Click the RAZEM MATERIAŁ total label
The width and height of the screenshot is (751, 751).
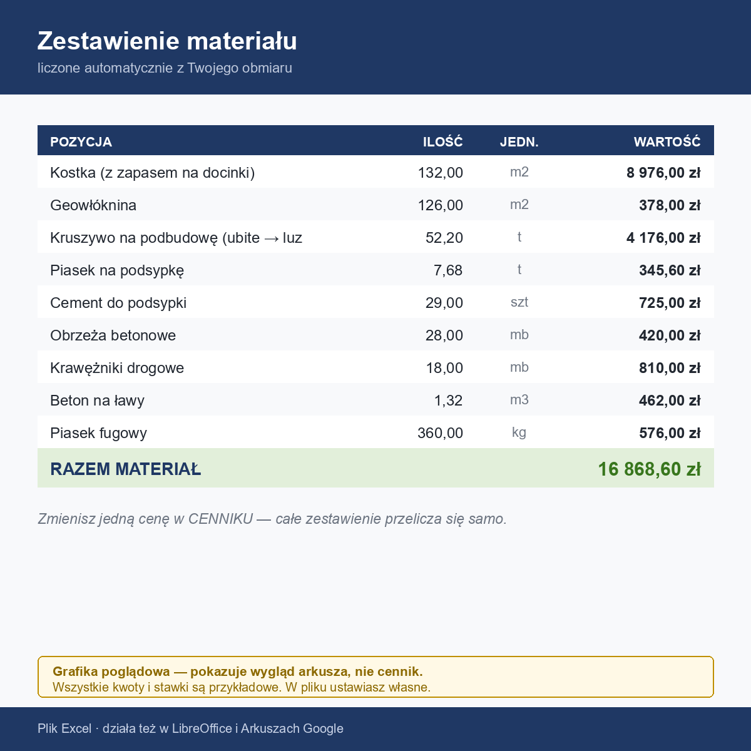point(126,469)
